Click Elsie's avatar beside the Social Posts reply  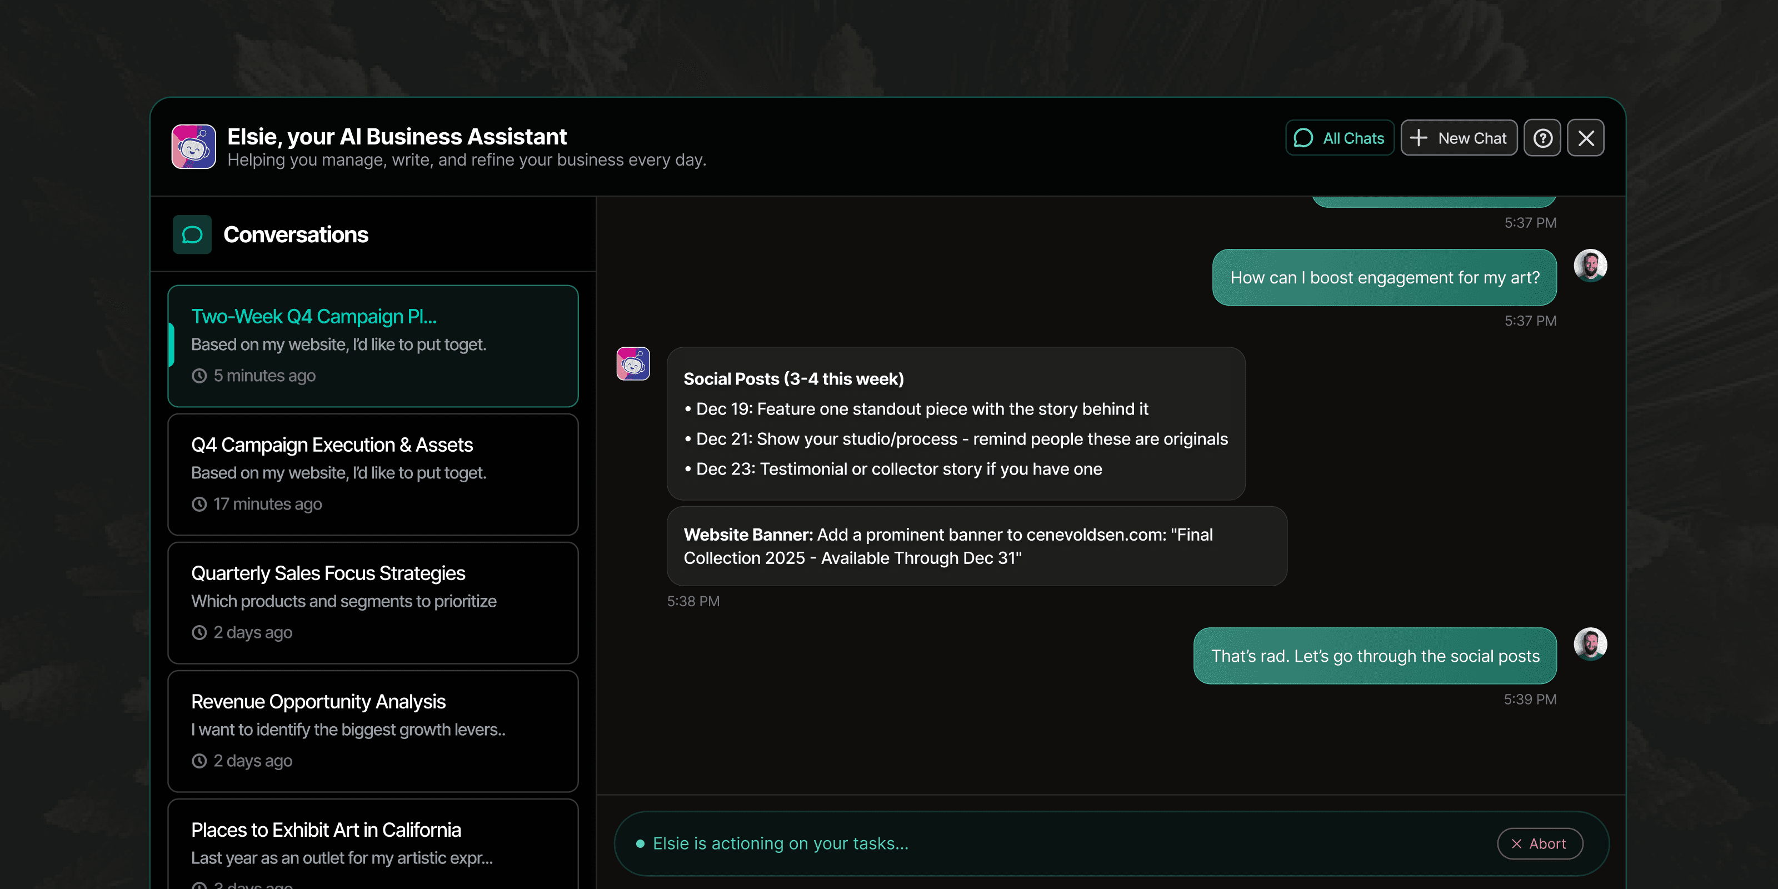633,364
